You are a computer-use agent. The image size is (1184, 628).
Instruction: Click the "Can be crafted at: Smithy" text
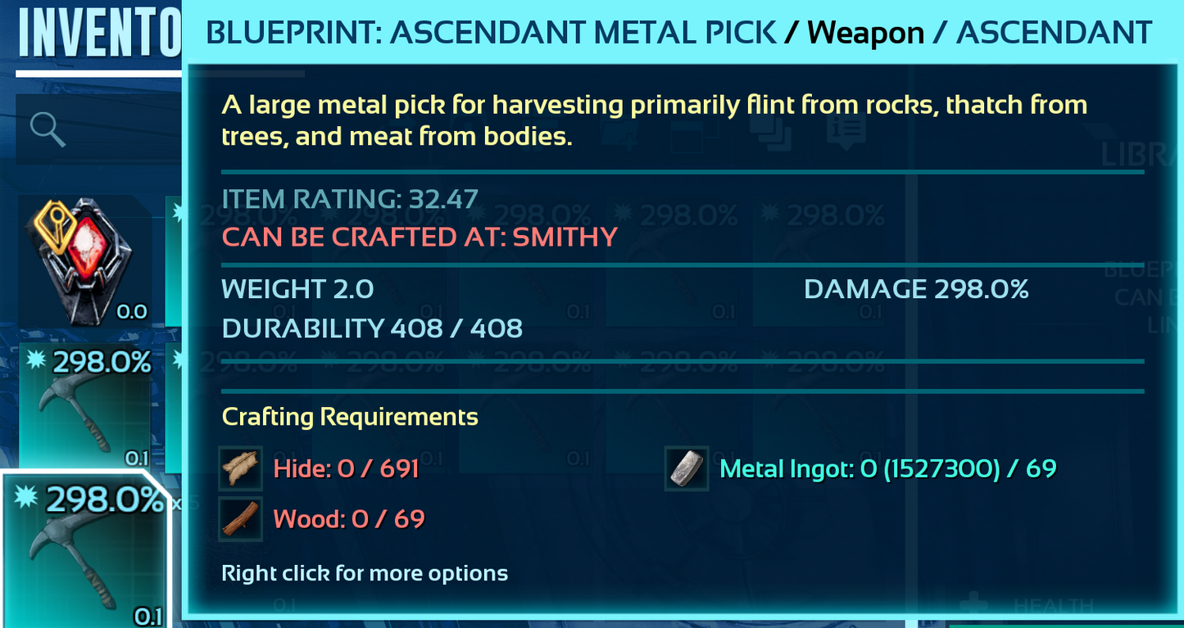pyautogui.click(x=420, y=237)
